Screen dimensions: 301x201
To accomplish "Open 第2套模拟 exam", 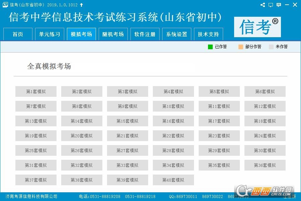I will [82, 91].
